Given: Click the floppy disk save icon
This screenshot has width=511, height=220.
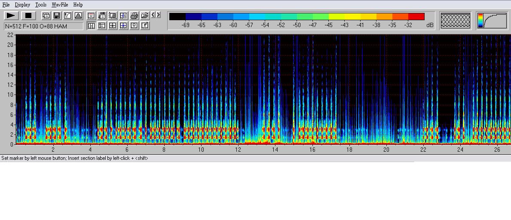Looking at the screenshot, I should pos(57,16).
